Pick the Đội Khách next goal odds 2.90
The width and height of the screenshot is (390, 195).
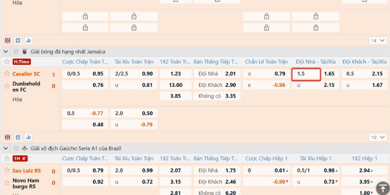click(231, 85)
